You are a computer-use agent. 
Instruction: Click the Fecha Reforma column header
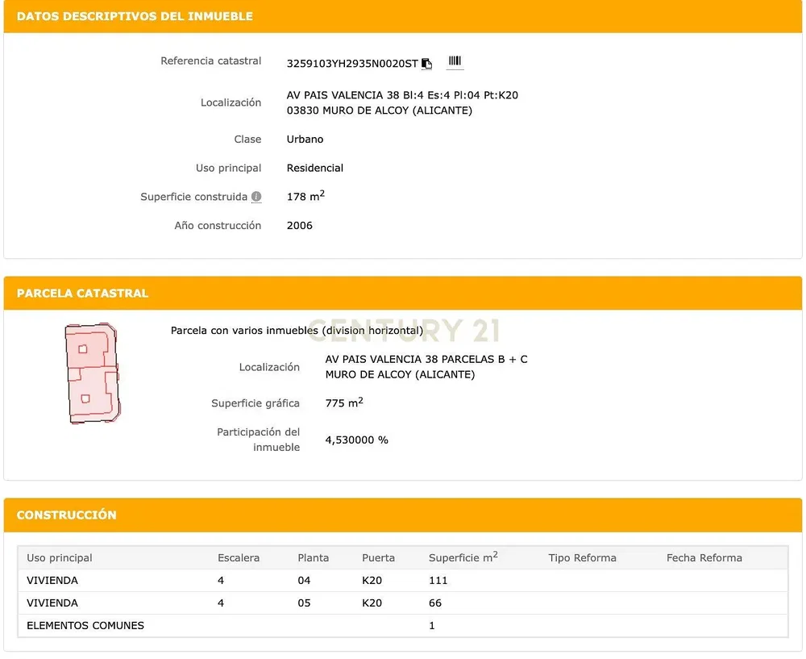pos(704,557)
